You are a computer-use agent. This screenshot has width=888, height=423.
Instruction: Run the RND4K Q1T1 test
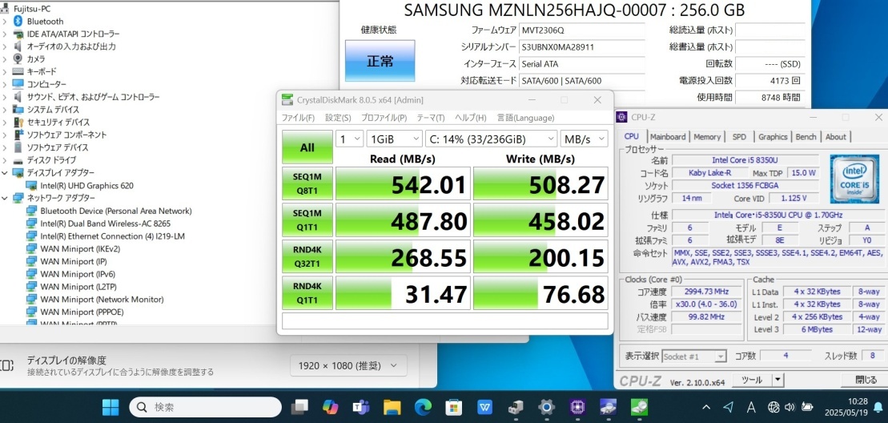pyautogui.click(x=307, y=292)
